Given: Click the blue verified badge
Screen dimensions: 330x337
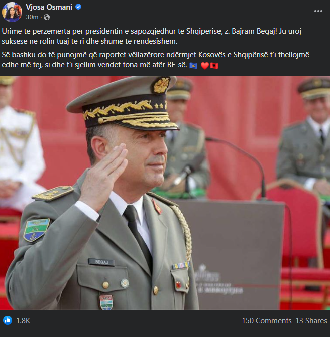Looking at the screenshot, I should (78, 7).
